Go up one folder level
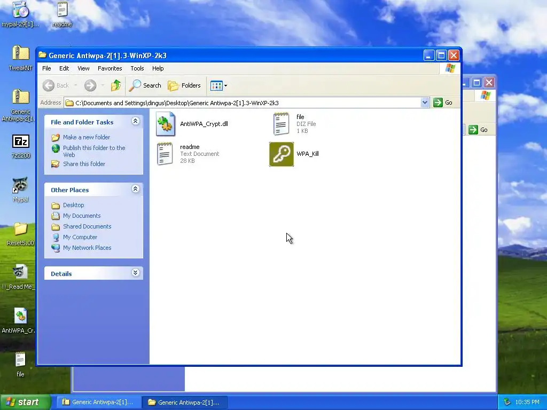 [x=116, y=85]
